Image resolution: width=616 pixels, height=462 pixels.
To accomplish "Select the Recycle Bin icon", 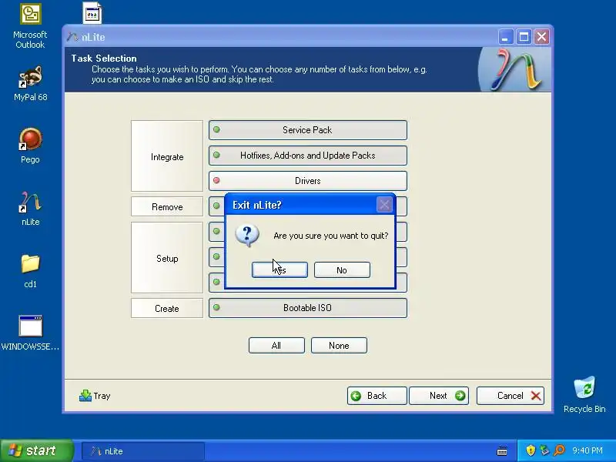I will tap(584, 394).
